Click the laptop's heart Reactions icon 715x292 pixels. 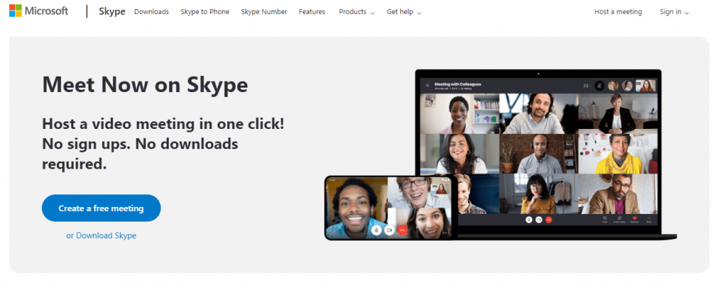pyautogui.click(x=635, y=220)
